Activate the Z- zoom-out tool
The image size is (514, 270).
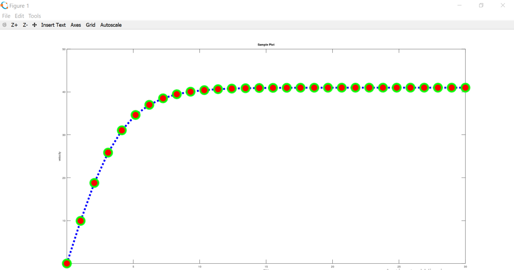click(25, 24)
